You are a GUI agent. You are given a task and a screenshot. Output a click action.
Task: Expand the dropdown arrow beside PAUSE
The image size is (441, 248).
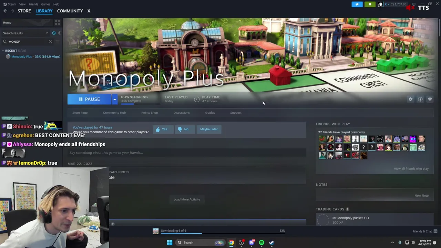tap(114, 99)
